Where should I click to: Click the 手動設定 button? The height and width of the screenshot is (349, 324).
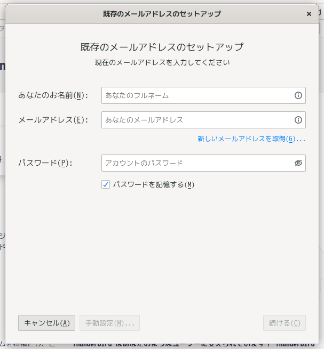click(x=110, y=323)
